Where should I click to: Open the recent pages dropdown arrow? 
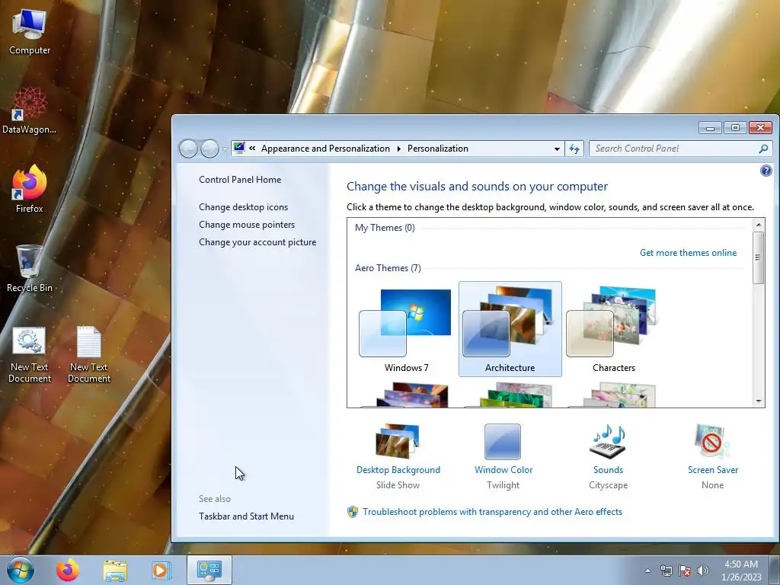225,149
